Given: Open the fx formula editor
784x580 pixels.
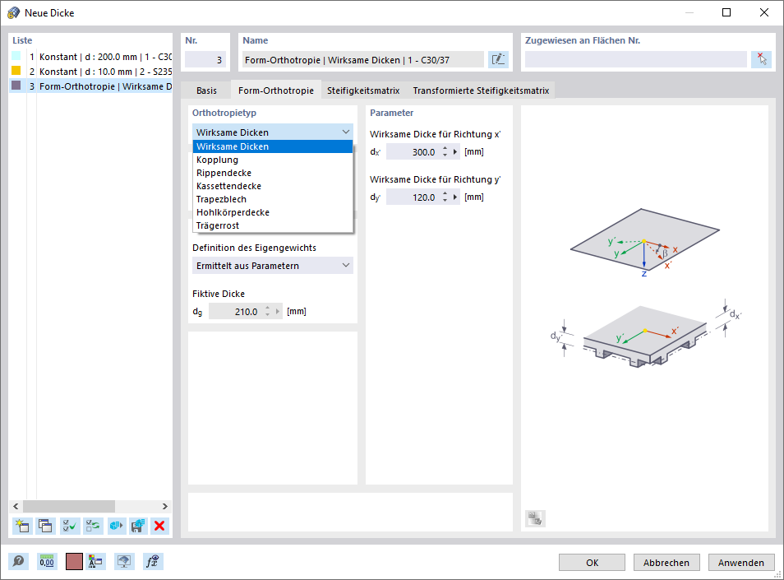Looking at the screenshot, I should [152, 562].
